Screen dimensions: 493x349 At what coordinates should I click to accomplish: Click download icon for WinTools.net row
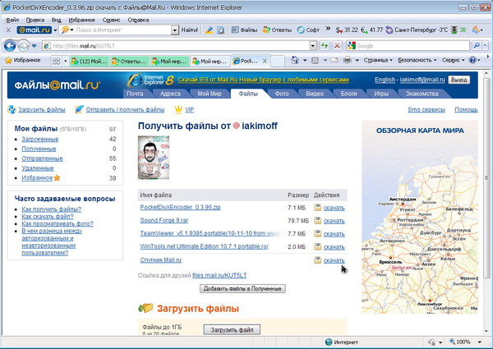317,246
